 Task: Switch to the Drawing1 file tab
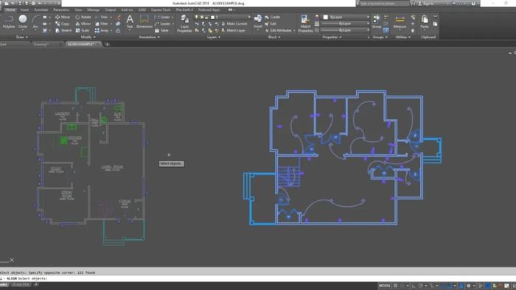(x=41, y=44)
